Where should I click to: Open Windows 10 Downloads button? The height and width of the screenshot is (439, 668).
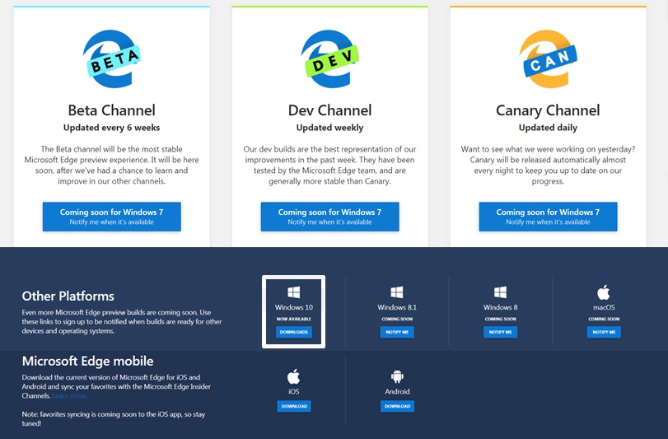click(294, 332)
